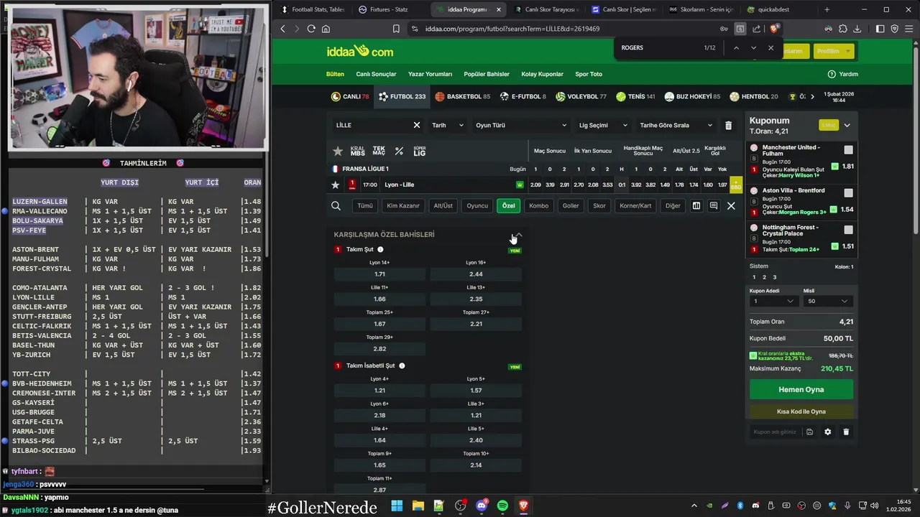Open the Oyun Türü dropdown
920x517 pixels.
520,125
